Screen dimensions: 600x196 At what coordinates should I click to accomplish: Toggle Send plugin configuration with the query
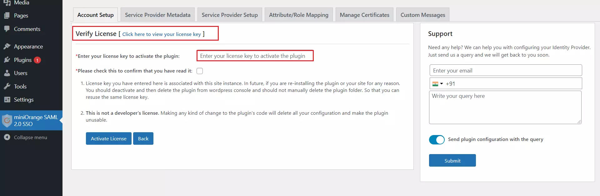pyautogui.click(x=437, y=140)
